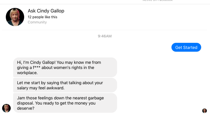Screen dimensions: 210x124
Task: Click the word "awkward" in the second message
Action: click(57, 88)
